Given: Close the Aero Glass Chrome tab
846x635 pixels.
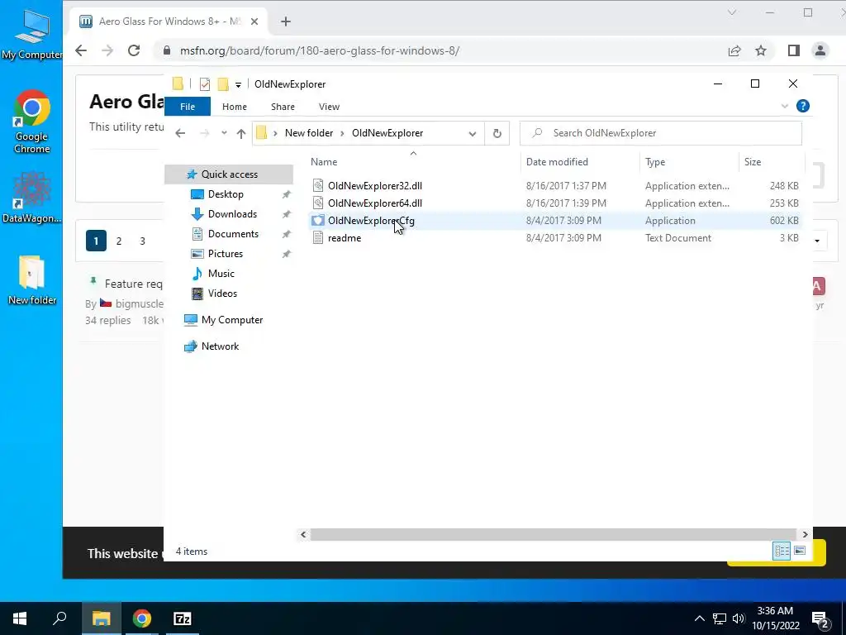Looking at the screenshot, I should tap(254, 21).
